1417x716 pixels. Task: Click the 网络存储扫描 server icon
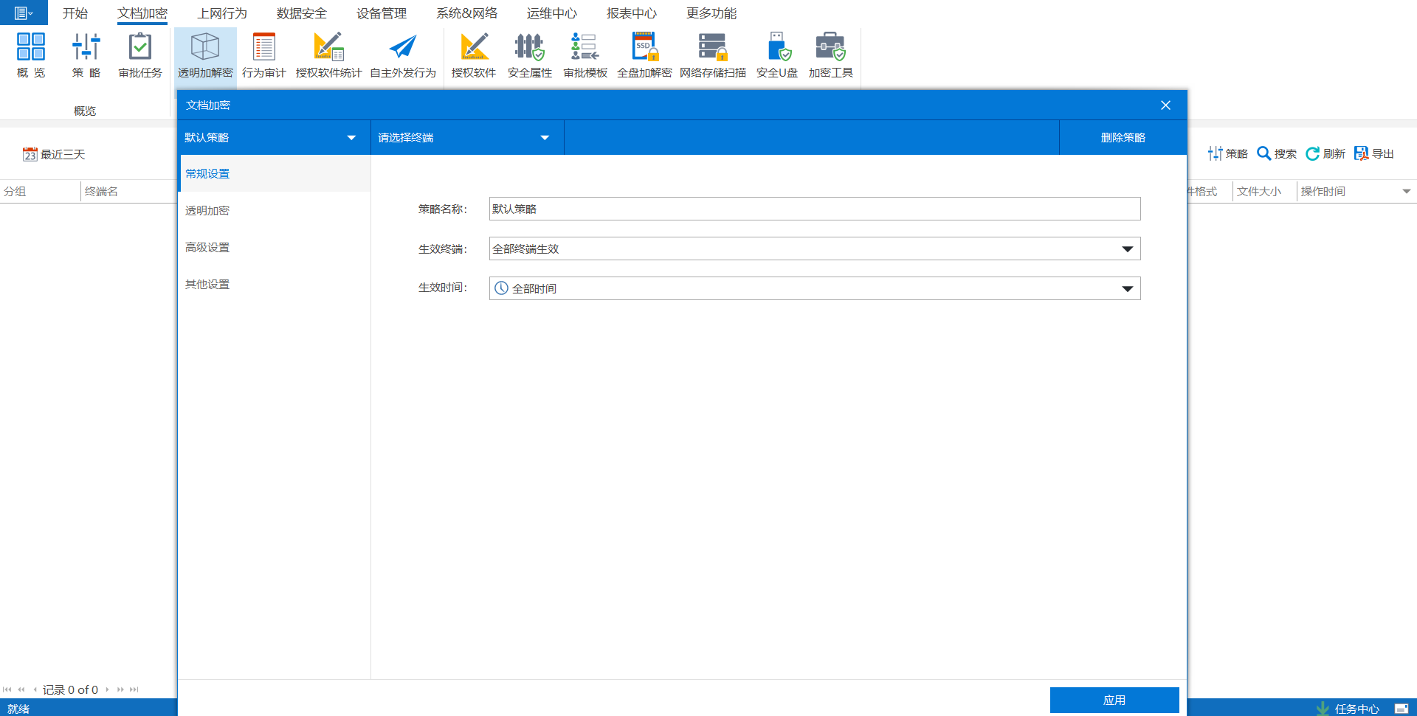coord(712,47)
